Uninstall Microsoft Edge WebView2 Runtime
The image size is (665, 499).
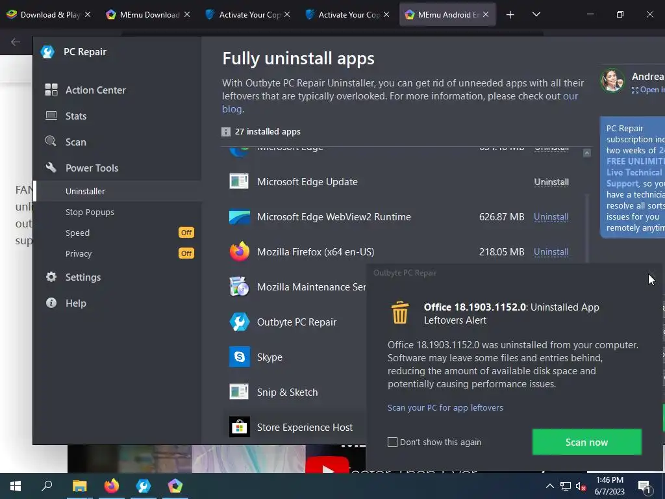click(551, 217)
